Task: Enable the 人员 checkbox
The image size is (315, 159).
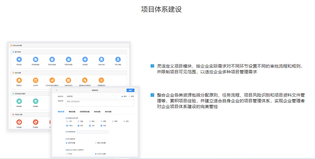Action: pyautogui.click(x=67, y=121)
